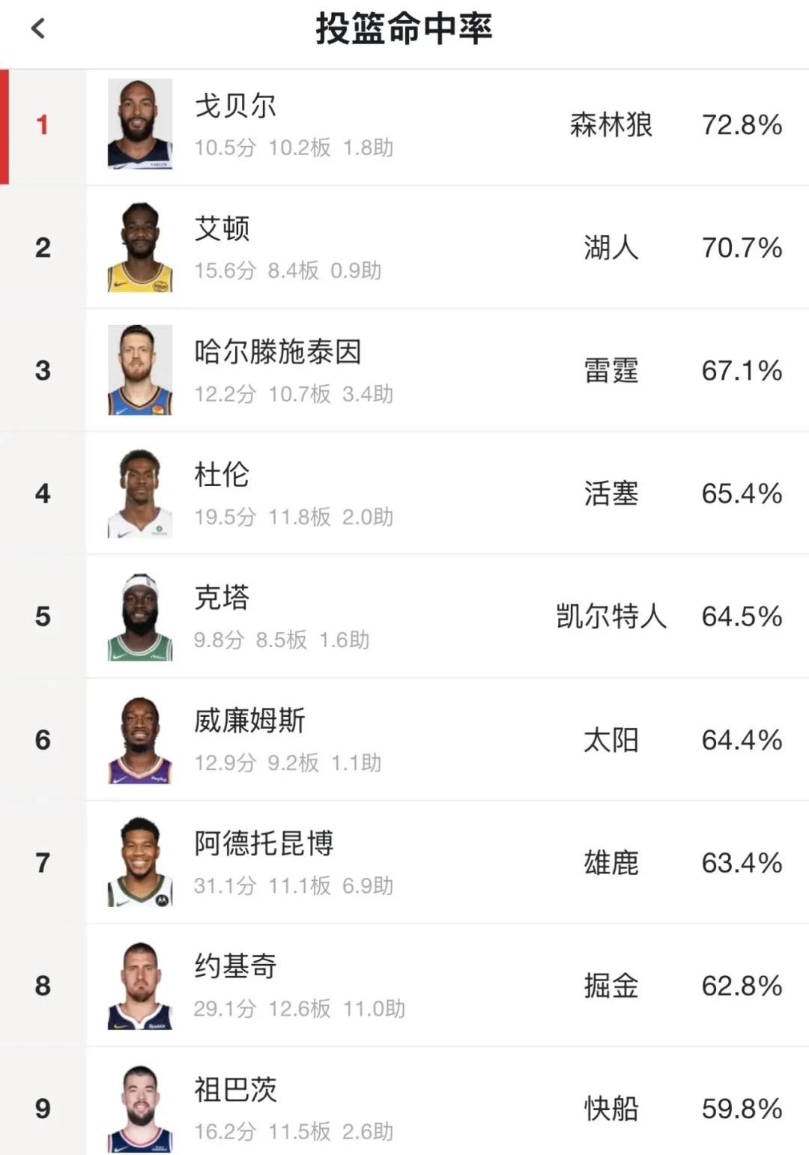The width and height of the screenshot is (809, 1155).
Task: Tap the 投篮命中率 page title
Action: point(404,29)
